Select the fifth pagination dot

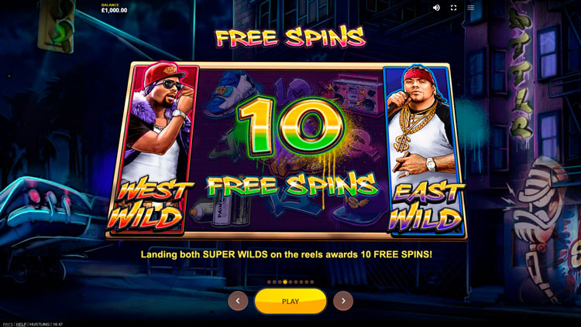pos(290,282)
